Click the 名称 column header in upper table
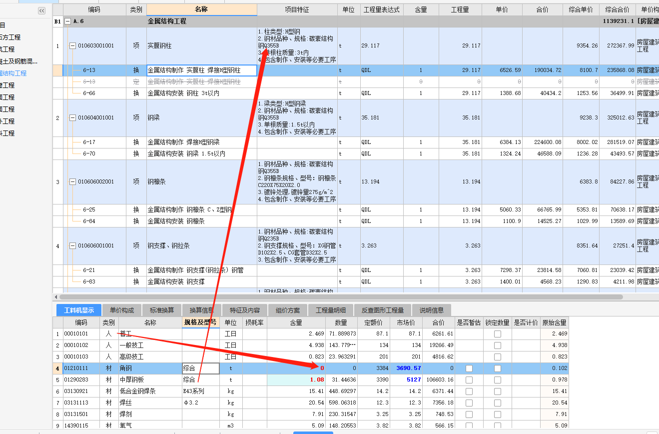This screenshot has height=434, width=659. pos(202,10)
